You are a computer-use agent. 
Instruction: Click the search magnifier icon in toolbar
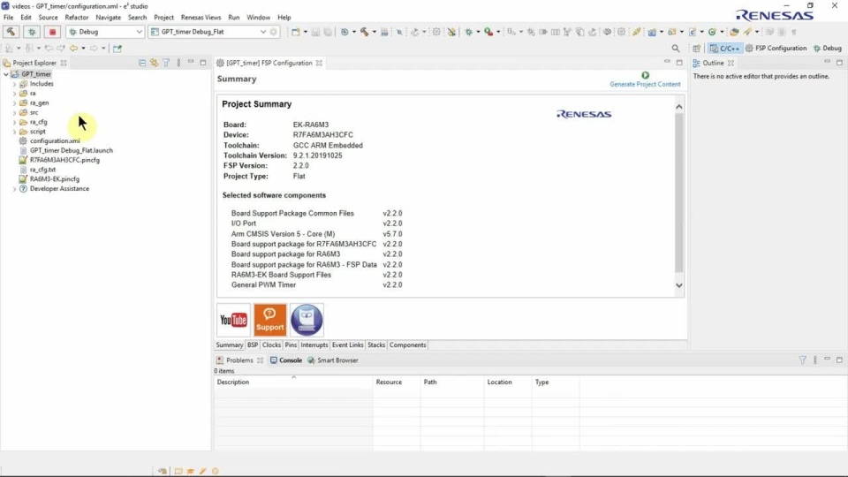click(676, 49)
